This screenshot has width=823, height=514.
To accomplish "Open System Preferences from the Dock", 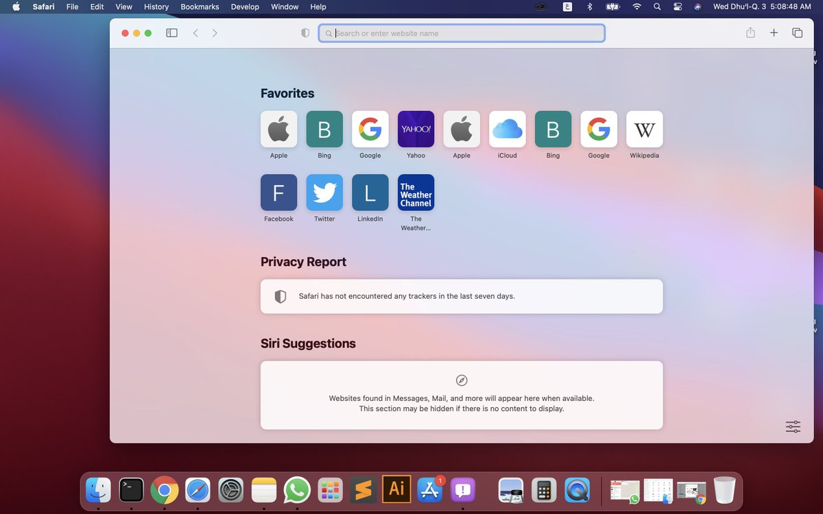I will (231, 490).
